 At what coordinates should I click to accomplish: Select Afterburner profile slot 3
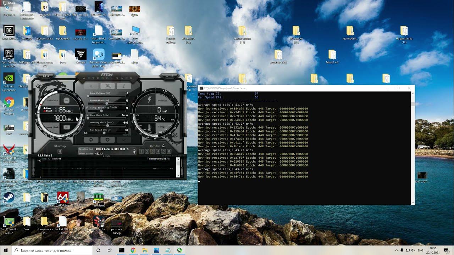point(153,151)
